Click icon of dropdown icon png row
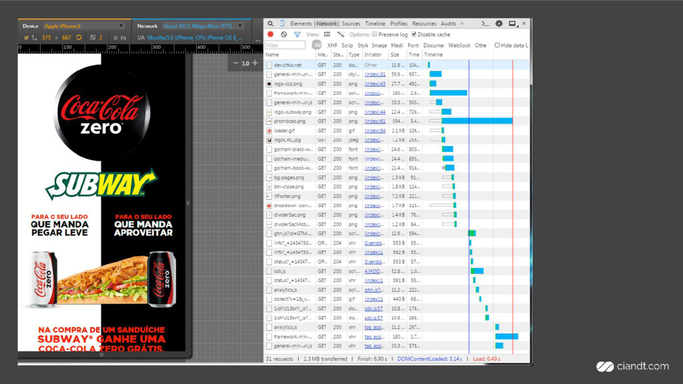This screenshot has width=683, height=384. click(269, 205)
